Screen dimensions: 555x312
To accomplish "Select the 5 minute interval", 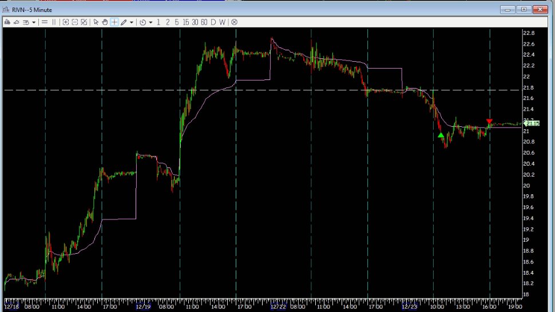I will coord(177,22).
